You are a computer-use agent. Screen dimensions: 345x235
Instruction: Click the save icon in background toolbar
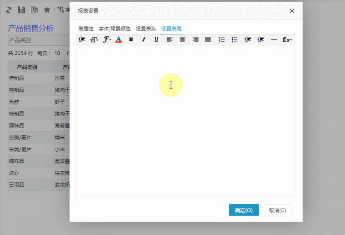(x=21, y=10)
